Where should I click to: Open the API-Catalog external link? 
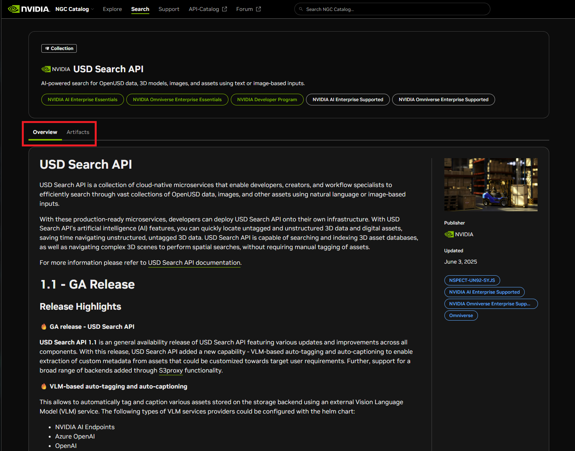click(x=208, y=9)
